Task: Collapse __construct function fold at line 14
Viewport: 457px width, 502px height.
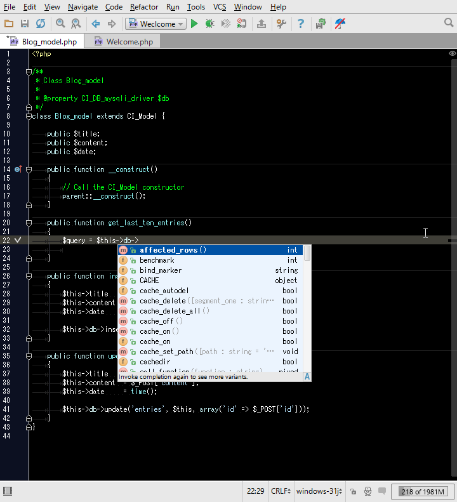Action: (x=29, y=169)
